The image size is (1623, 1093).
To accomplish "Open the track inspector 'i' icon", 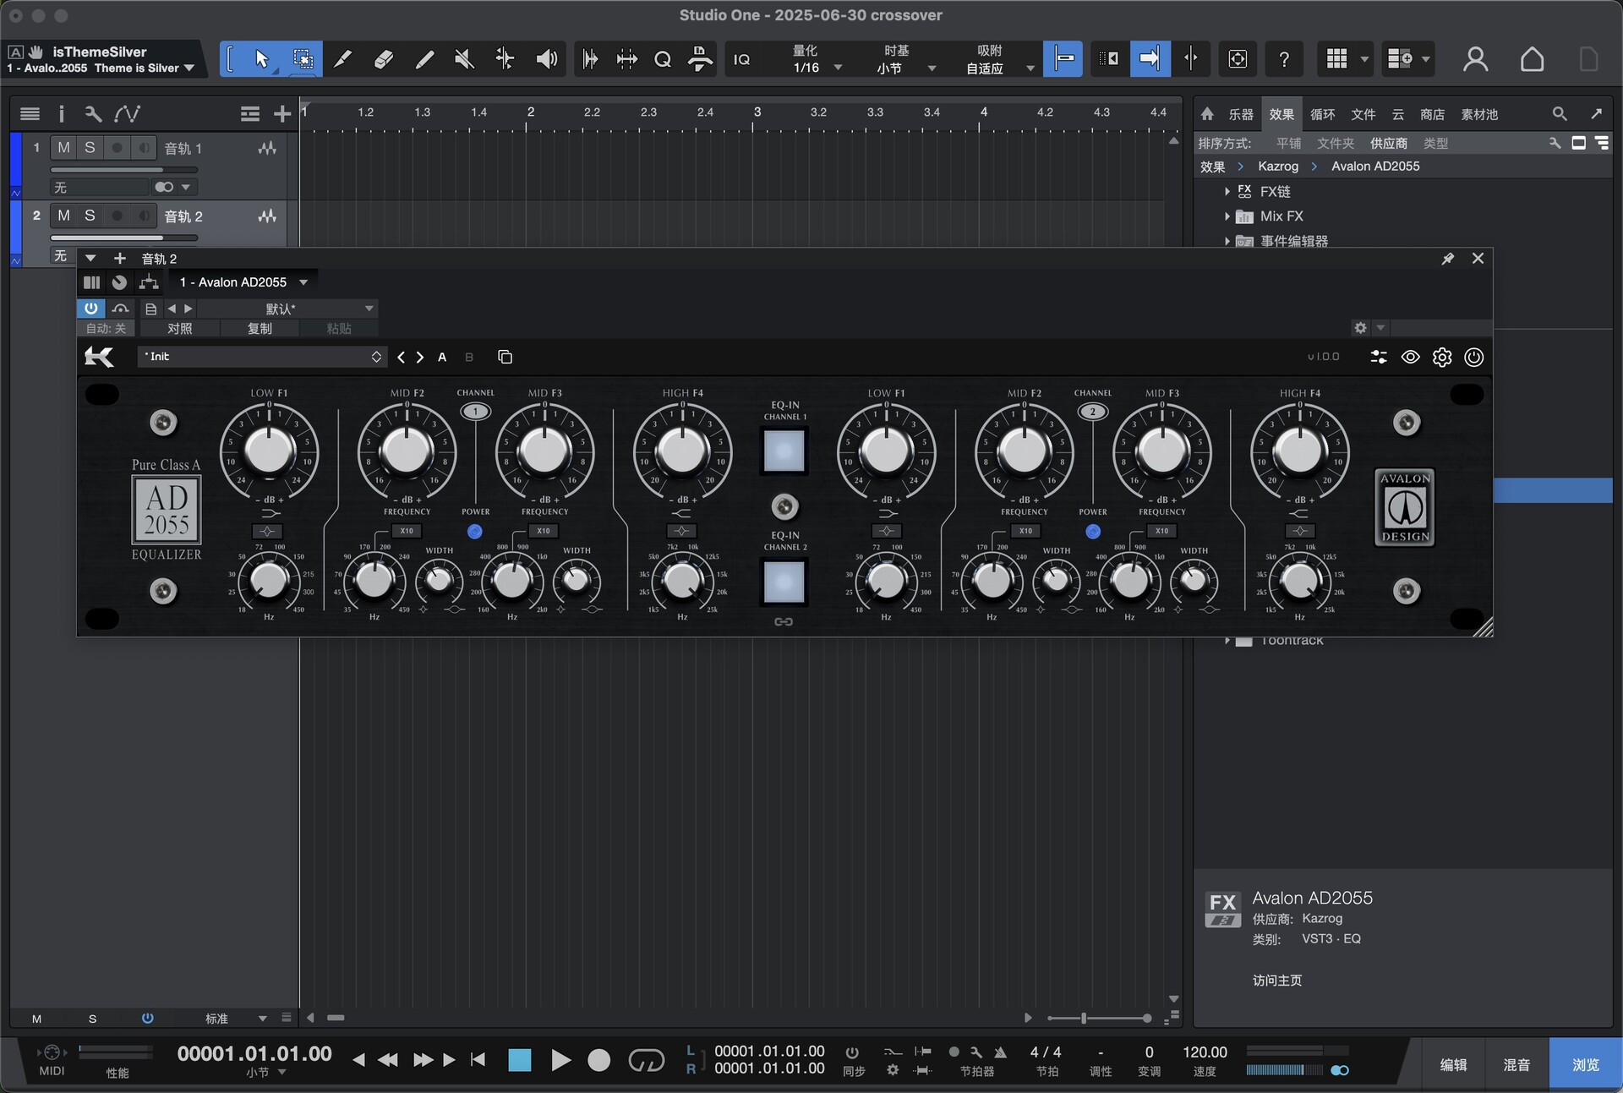I will [61, 114].
